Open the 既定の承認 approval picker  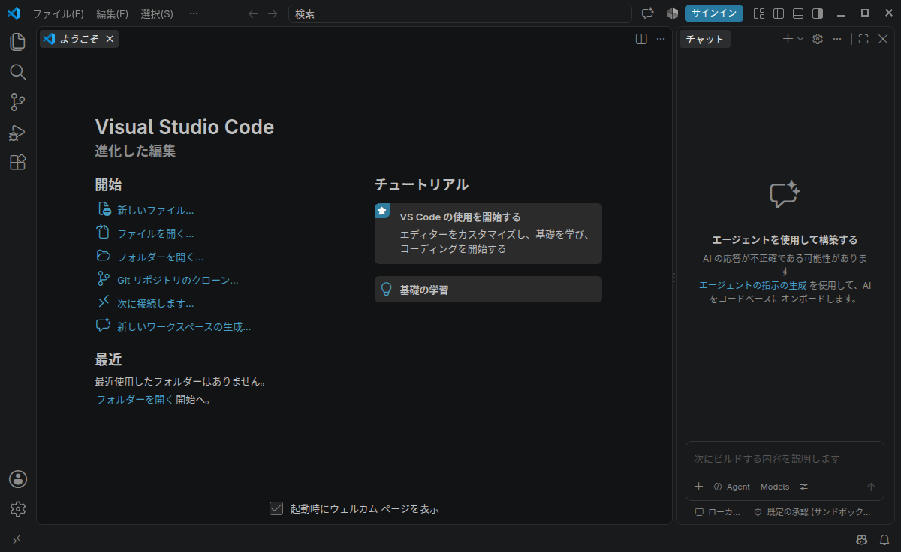point(812,512)
